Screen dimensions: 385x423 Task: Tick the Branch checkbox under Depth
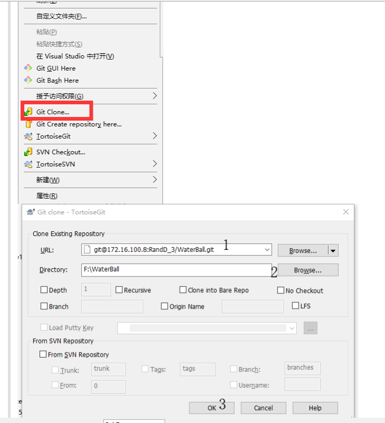tap(44, 306)
